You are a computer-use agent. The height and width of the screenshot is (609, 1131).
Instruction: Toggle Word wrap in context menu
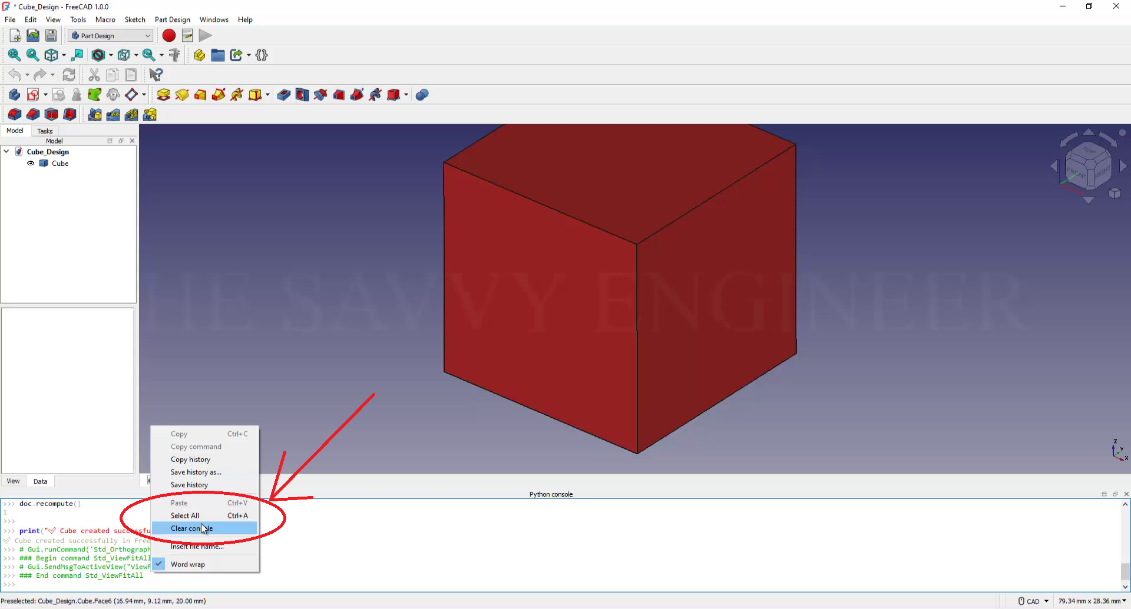(188, 564)
